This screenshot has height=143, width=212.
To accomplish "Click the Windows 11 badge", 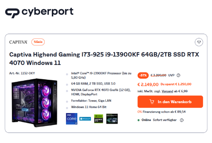I will point(85,119).
